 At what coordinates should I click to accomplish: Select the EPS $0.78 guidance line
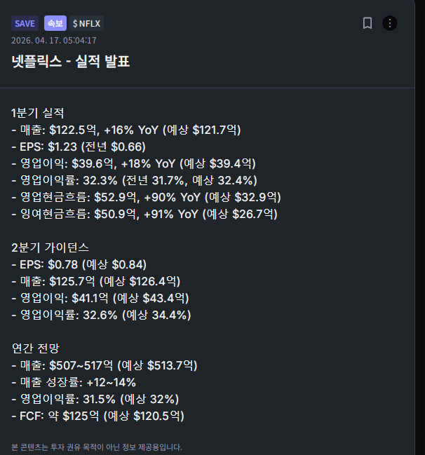(79, 264)
